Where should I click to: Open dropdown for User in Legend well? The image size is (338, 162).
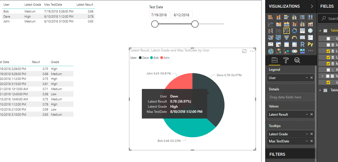pyautogui.click(x=307, y=78)
